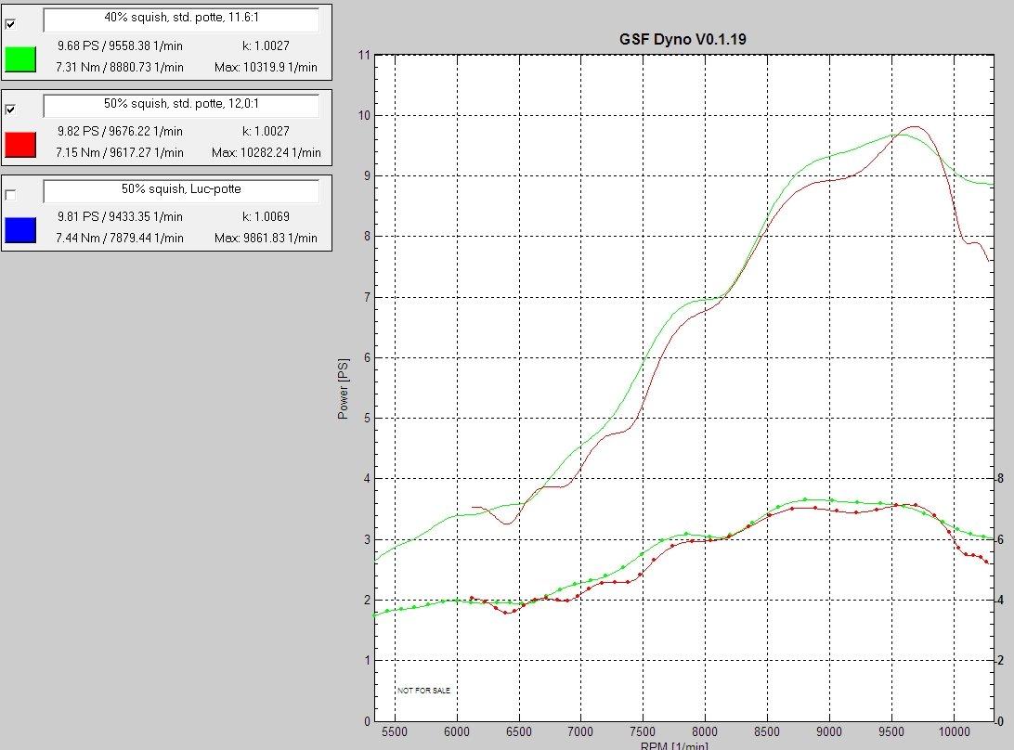Click the '50% squish, std. potte, 12,0:1' name field
Image resolution: width=1014 pixels, height=750 pixels.
(181, 105)
